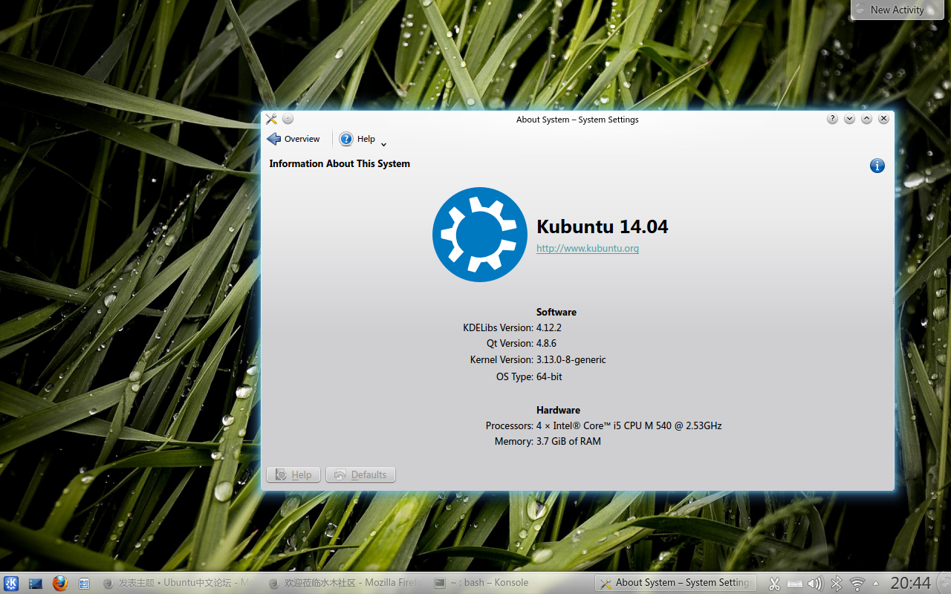Open the Bluetooth tray icon
951x594 pixels.
point(836,584)
